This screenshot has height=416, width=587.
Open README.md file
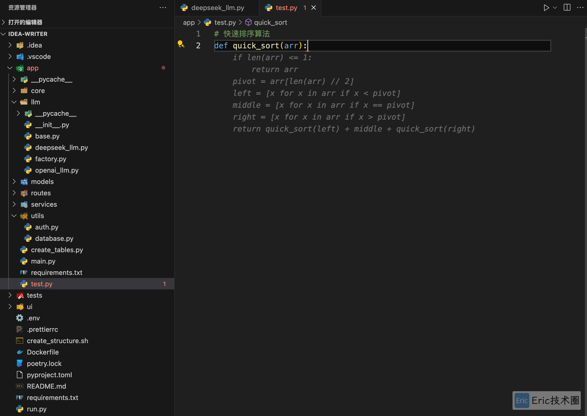pyautogui.click(x=87, y=386)
